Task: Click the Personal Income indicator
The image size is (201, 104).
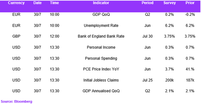Action: pos(101,47)
